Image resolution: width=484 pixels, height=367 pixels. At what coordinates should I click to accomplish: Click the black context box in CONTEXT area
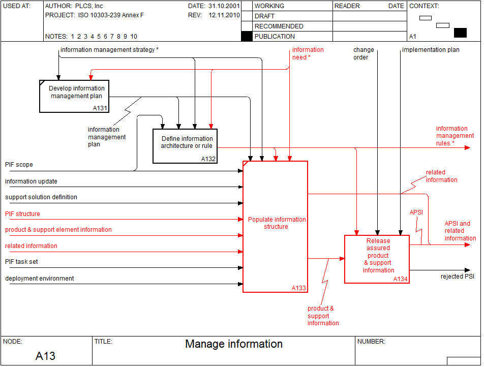click(460, 33)
